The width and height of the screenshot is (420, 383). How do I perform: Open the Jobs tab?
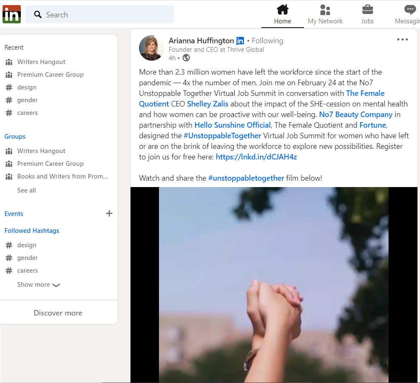tap(367, 14)
